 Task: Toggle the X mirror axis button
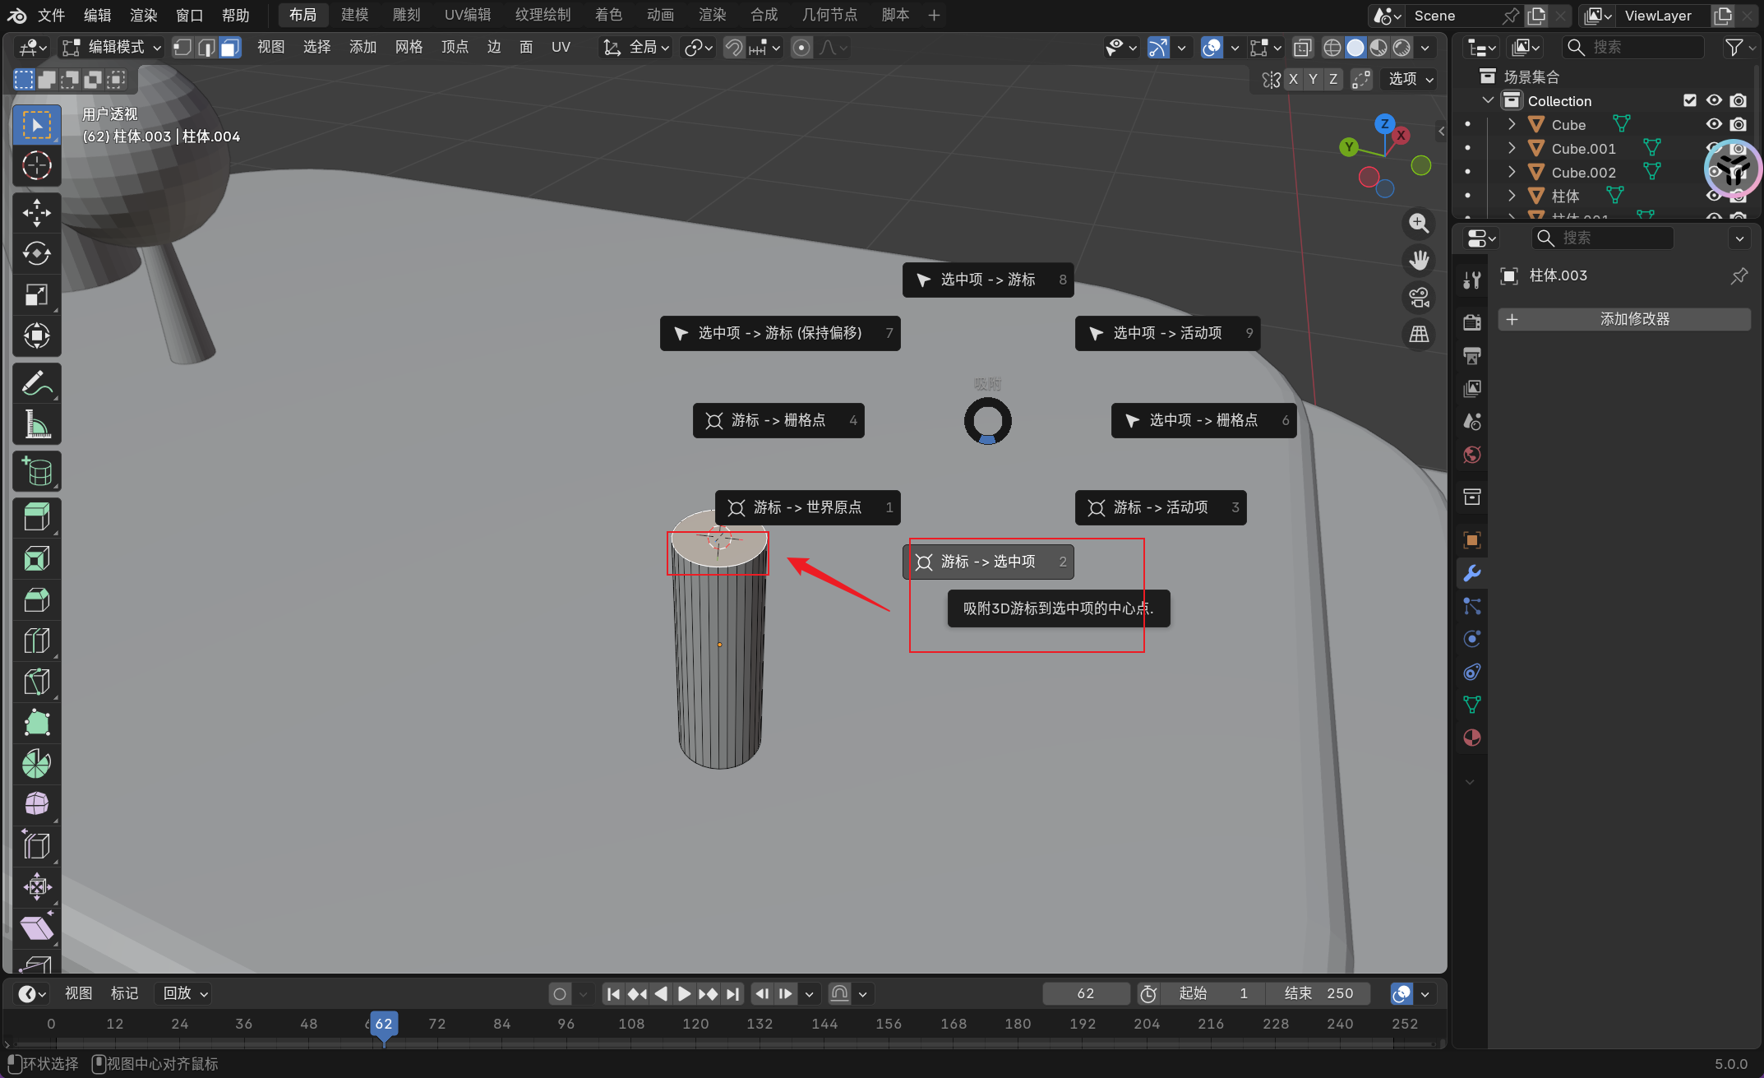[1294, 79]
